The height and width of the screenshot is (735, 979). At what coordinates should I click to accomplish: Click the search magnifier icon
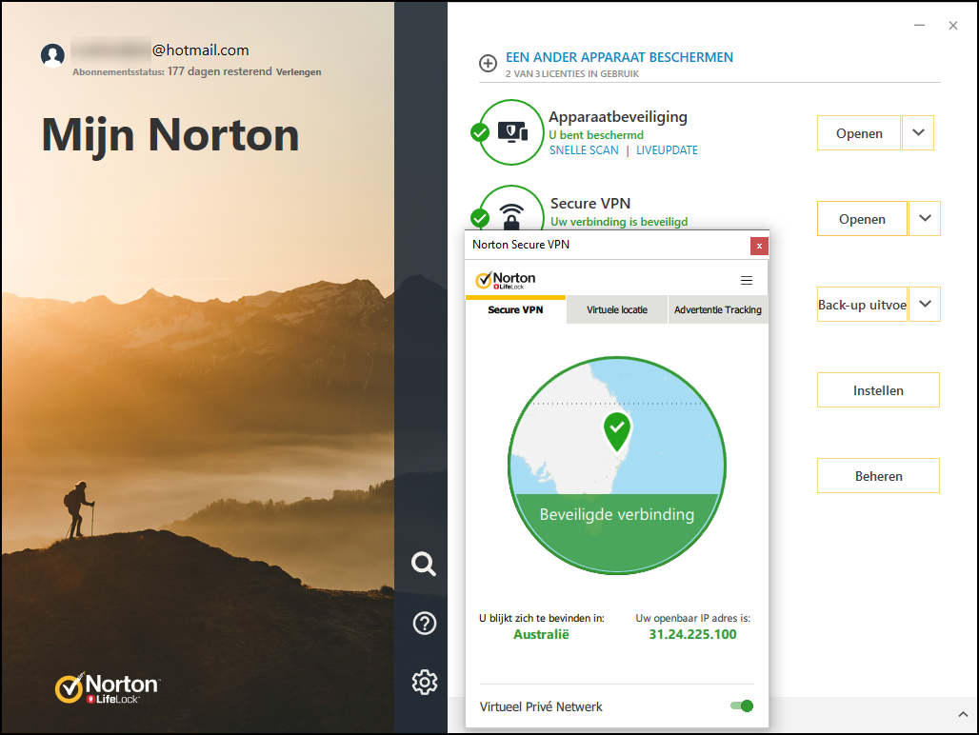(x=424, y=564)
